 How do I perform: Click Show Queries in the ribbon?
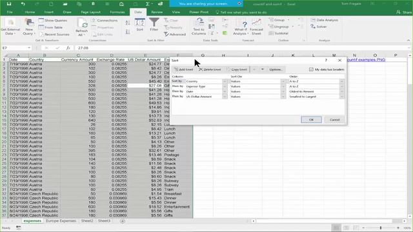53,20
